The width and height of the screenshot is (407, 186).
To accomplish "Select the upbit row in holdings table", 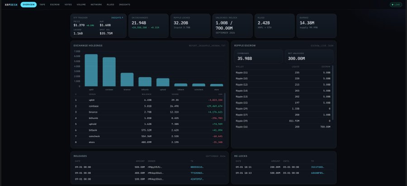I will 149,100.
